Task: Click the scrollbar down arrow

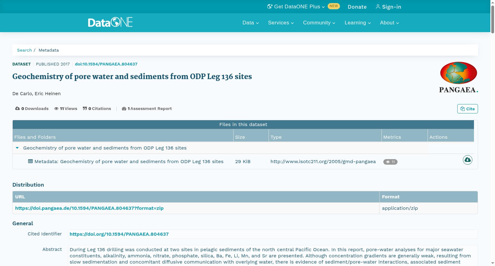Action: pos(493,263)
